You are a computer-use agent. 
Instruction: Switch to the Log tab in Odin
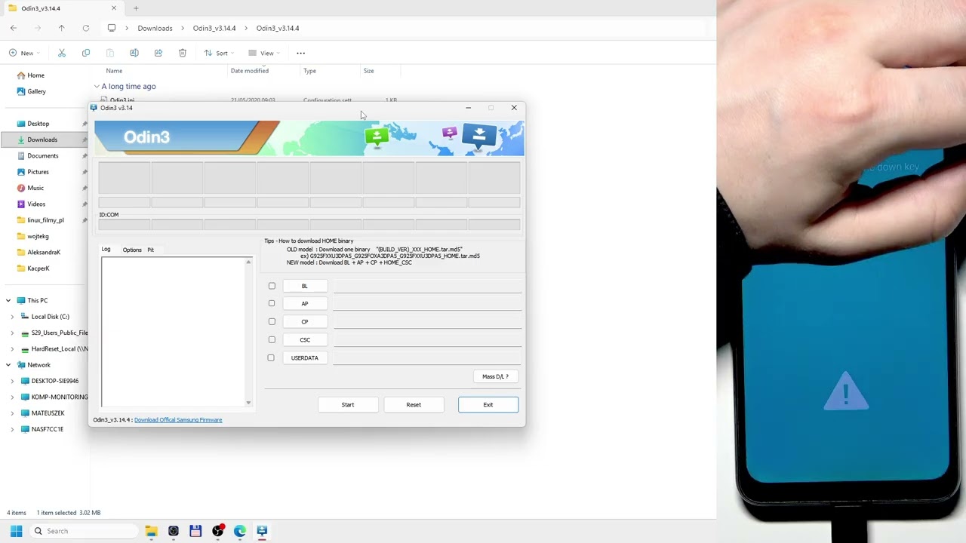pyautogui.click(x=106, y=250)
